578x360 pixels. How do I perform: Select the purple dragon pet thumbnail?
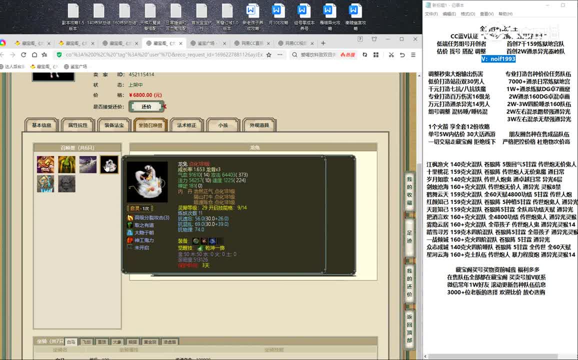click(x=87, y=164)
